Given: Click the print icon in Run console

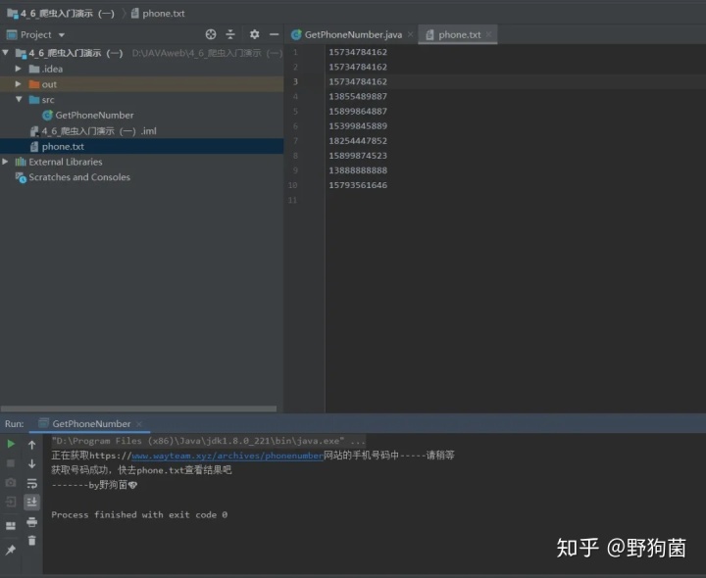Looking at the screenshot, I should pyautogui.click(x=32, y=522).
